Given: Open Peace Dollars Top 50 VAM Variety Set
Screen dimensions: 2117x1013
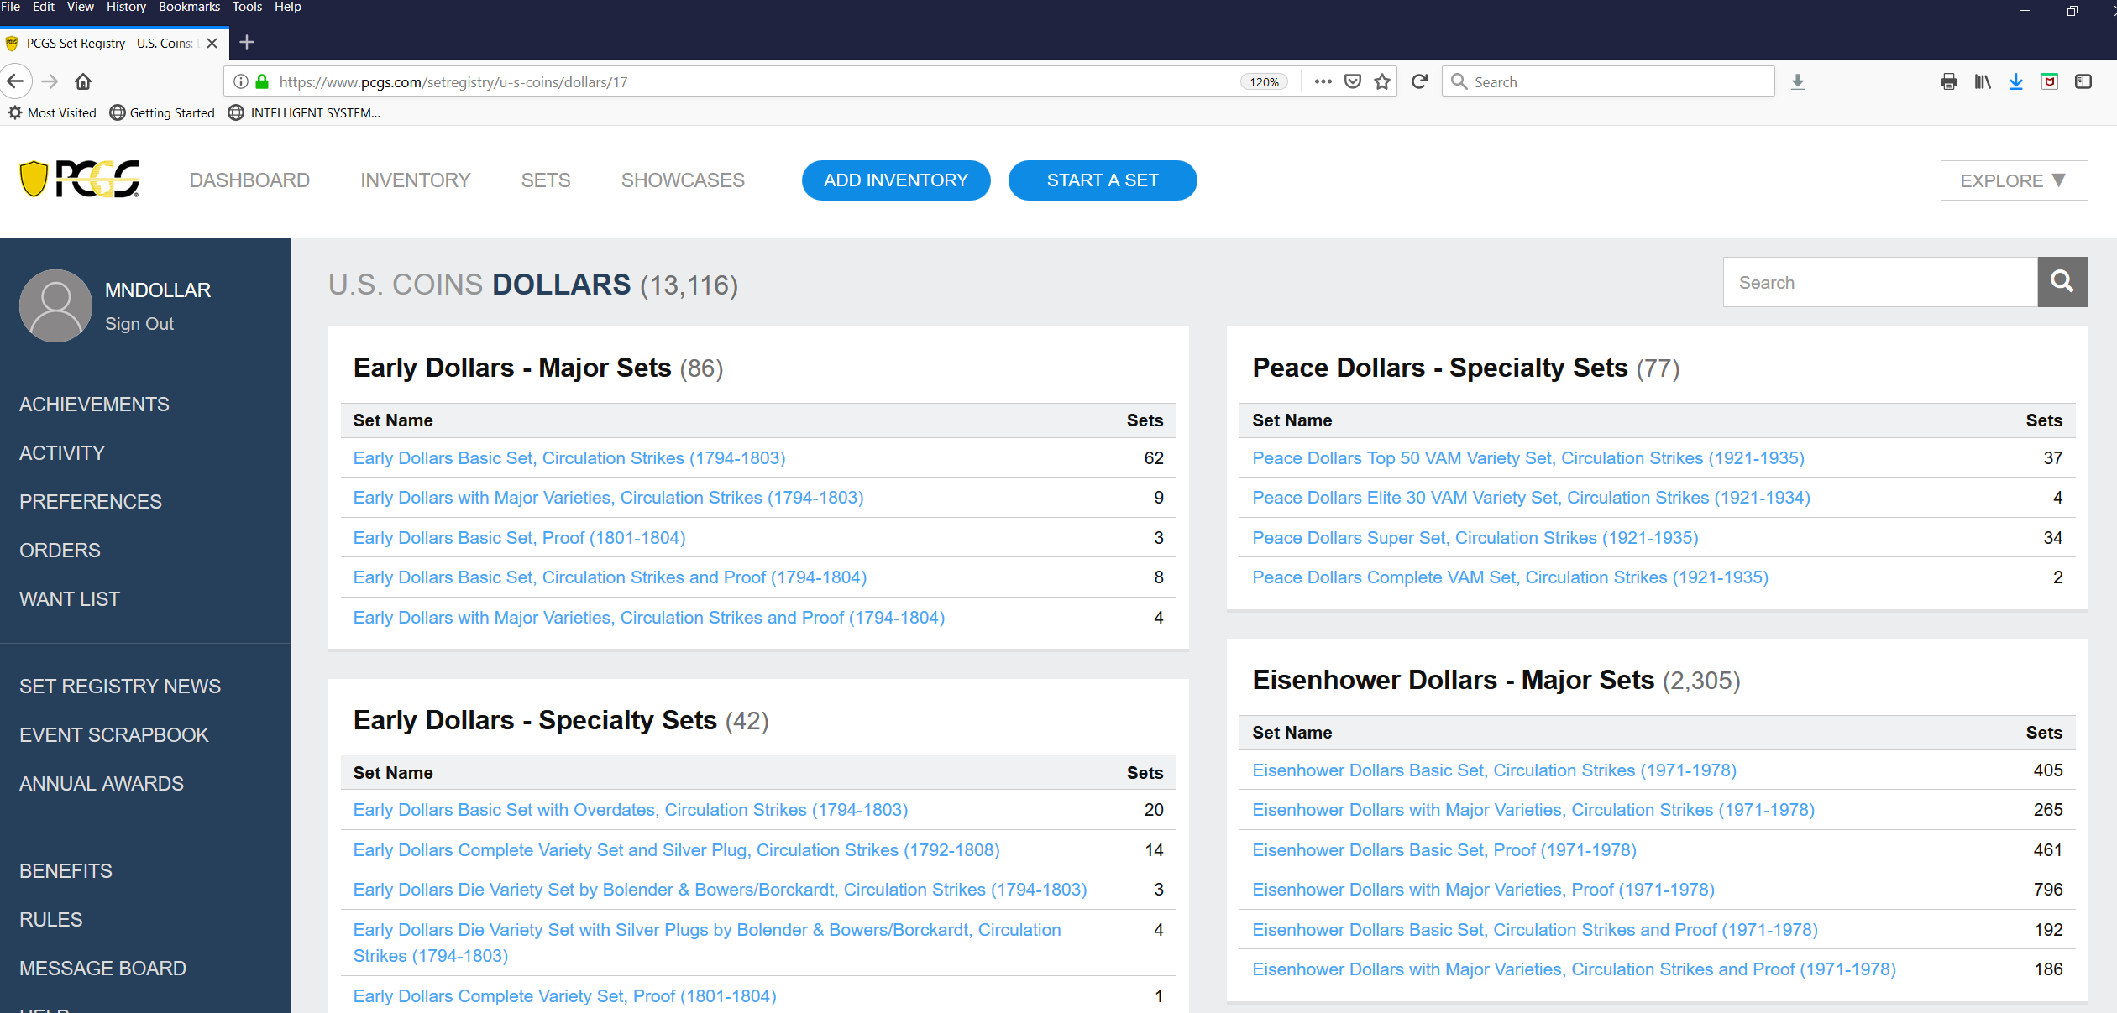Looking at the screenshot, I should pyautogui.click(x=1528, y=458).
